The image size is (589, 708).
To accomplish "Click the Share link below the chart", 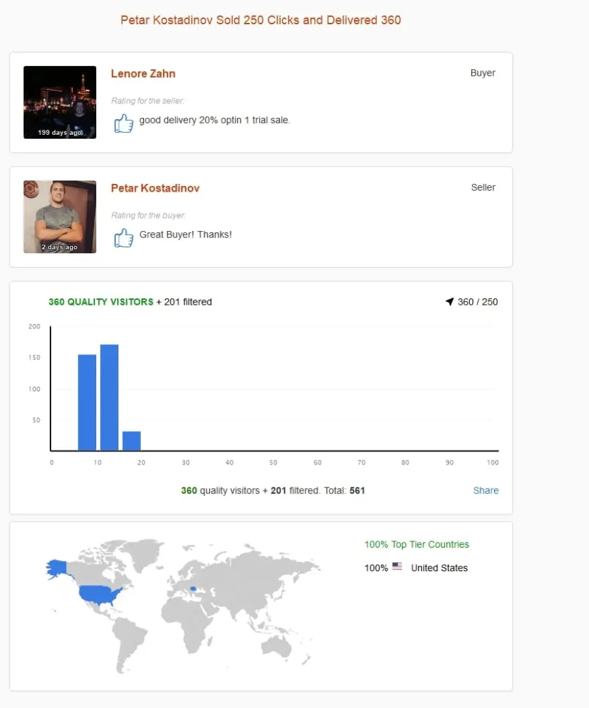I will tap(486, 490).
